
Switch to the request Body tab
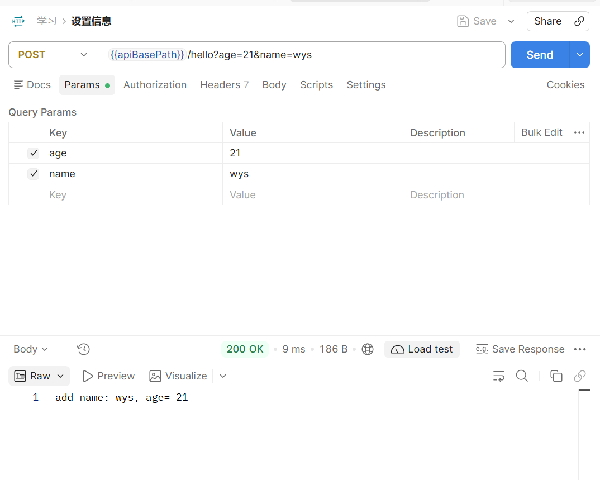click(x=274, y=85)
